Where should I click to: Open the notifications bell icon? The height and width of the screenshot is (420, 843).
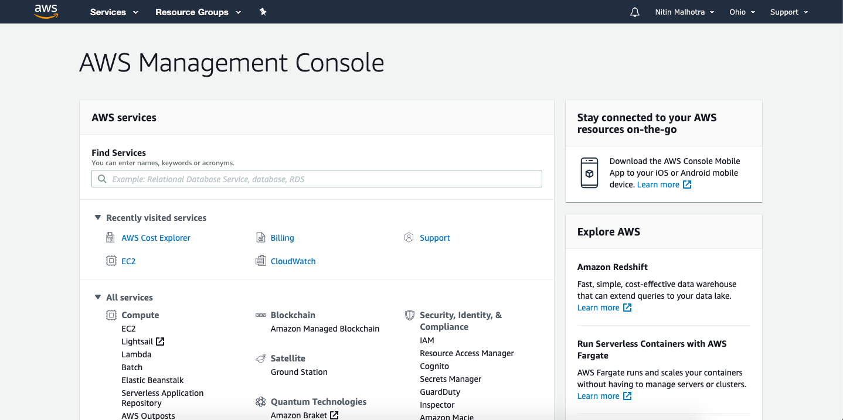635,12
